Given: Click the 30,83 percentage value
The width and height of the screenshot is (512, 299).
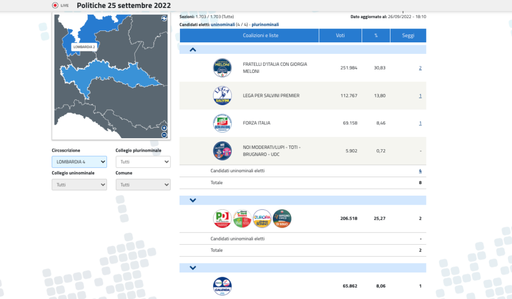Looking at the screenshot, I should tap(379, 68).
